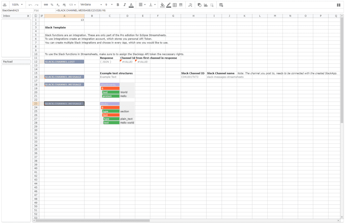This screenshot has height=223, width=345.
Task: Undo the last action
Action: coord(30,5)
